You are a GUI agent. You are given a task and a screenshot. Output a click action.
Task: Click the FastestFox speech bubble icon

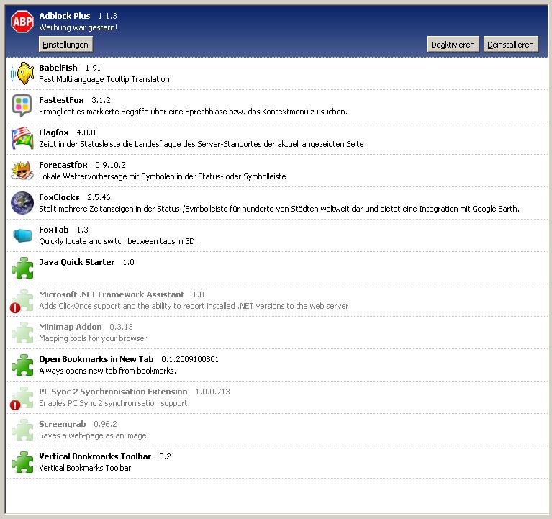click(22, 106)
